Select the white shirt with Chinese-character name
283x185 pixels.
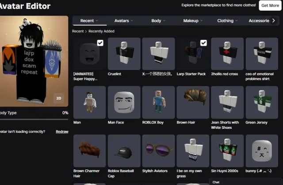pyautogui.click(x=158, y=54)
